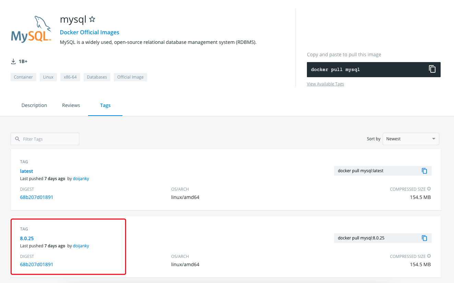The image size is (454, 283).
Task: Copy the docker pull mysql command
Action: [x=432, y=69]
